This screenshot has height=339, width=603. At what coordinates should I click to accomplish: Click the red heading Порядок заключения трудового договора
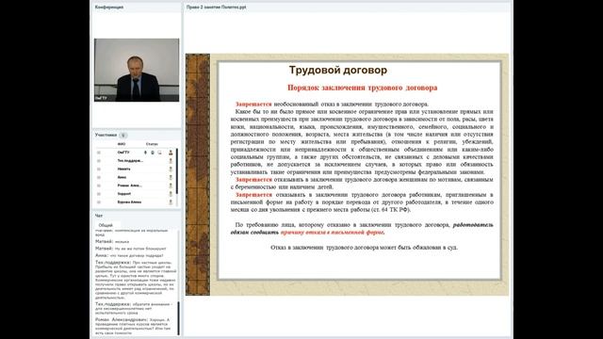click(362, 88)
